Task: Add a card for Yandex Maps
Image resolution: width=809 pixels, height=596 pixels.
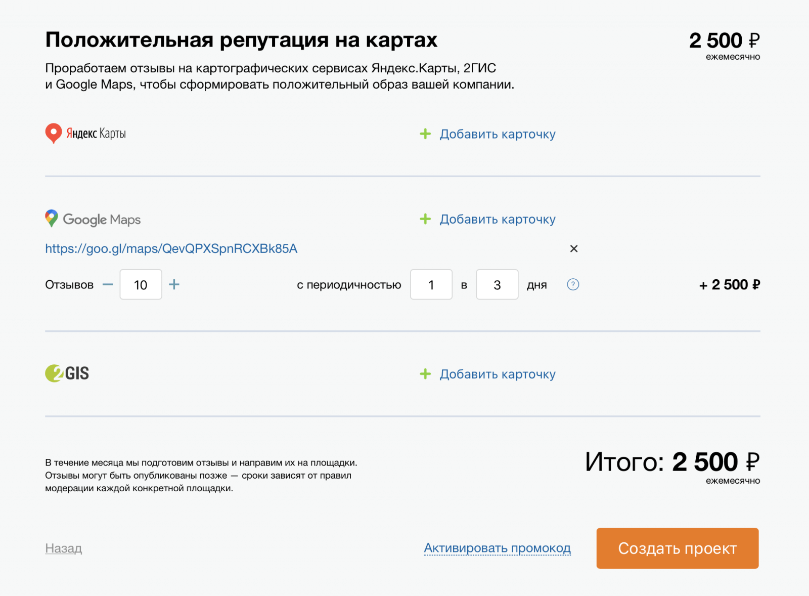Action: click(x=498, y=134)
